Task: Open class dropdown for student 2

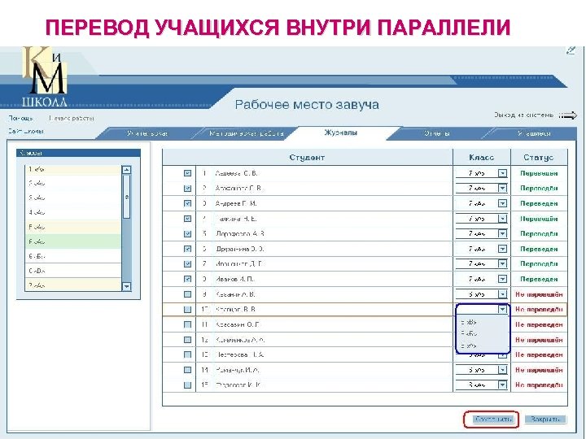Action: coord(503,189)
